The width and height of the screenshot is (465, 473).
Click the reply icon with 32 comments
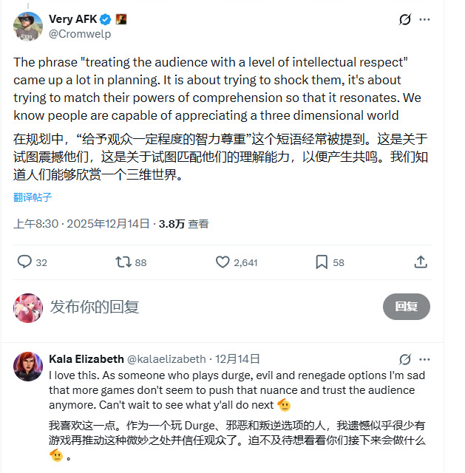(x=24, y=262)
